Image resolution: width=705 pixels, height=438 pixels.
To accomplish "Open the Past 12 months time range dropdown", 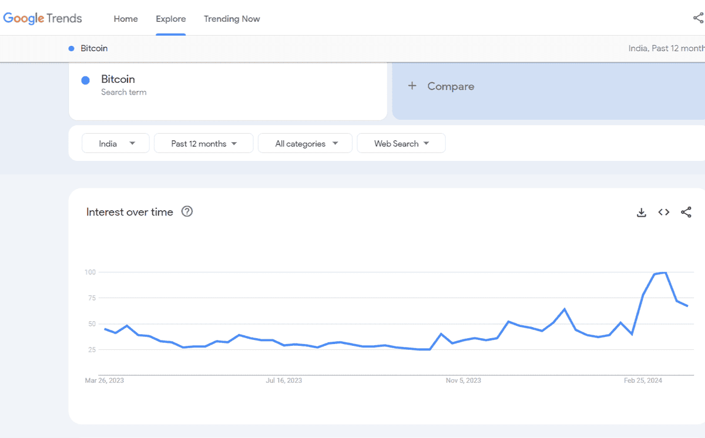I will [203, 143].
